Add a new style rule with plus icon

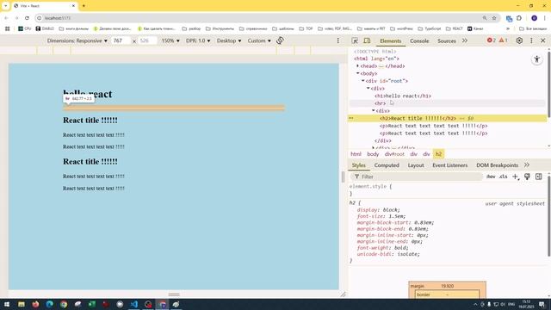click(515, 177)
